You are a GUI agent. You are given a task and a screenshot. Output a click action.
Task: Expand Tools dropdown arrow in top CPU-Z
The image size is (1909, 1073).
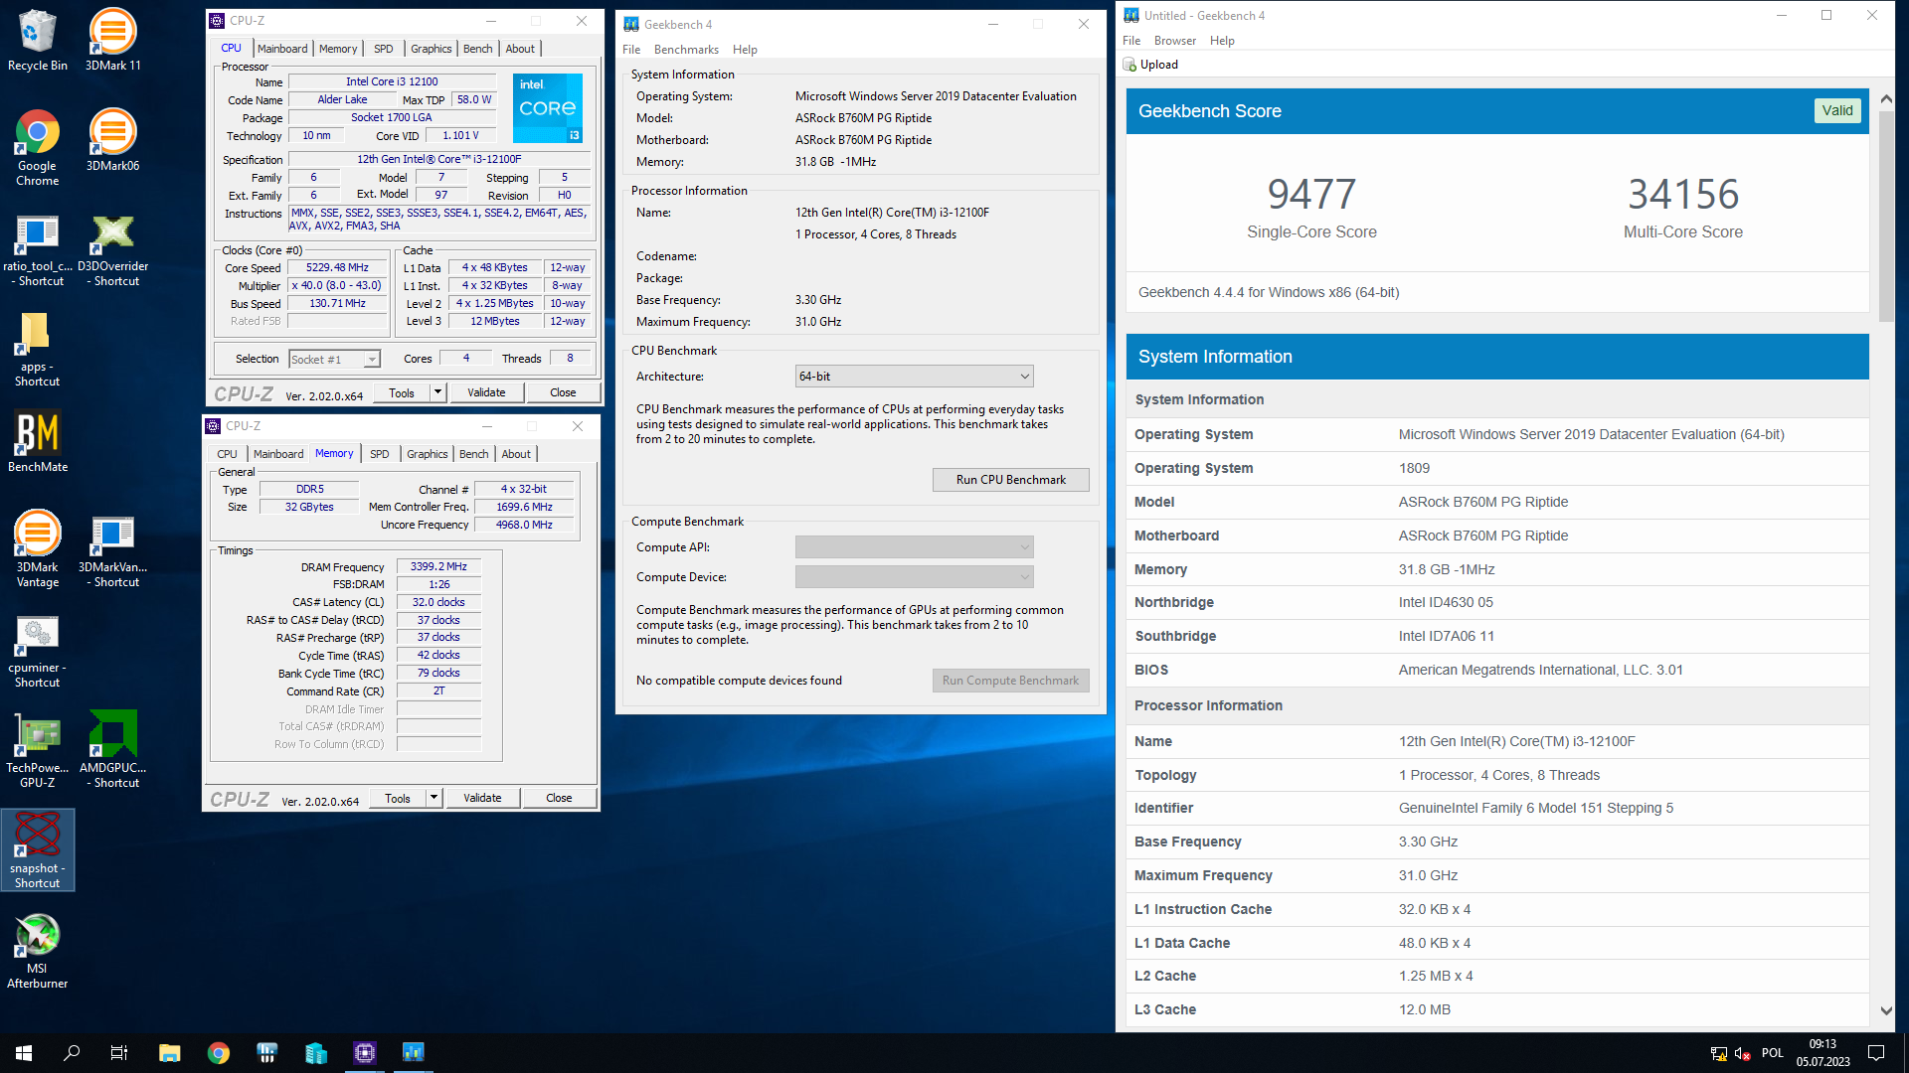(x=437, y=392)
